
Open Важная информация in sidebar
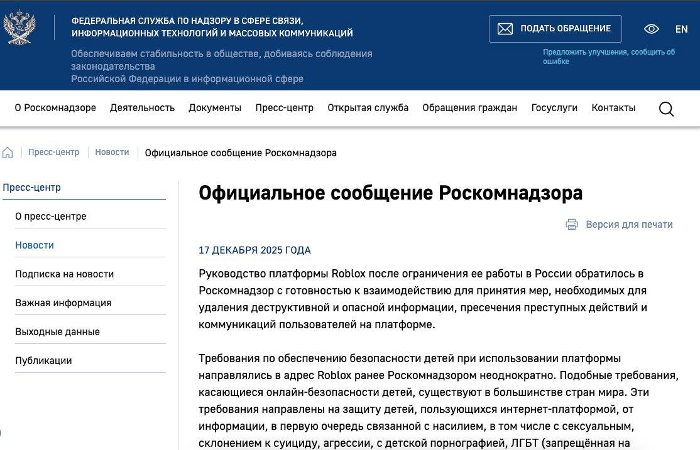[63, 303]
